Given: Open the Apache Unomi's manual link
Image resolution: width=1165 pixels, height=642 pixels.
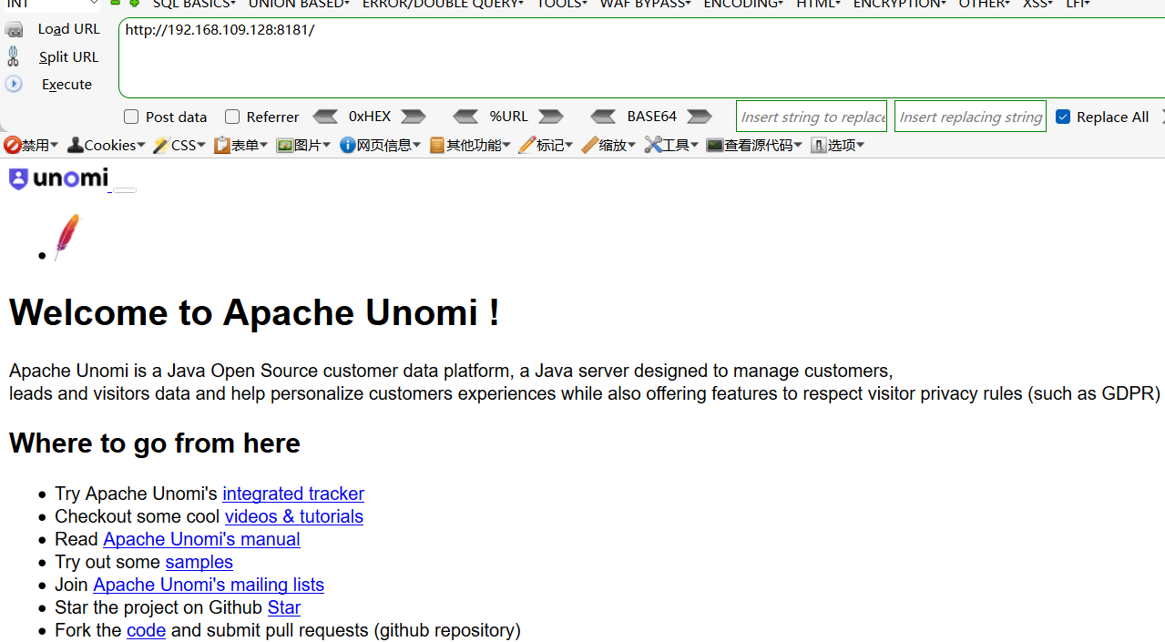Looking at the screenshot, I should coord(201,539).
